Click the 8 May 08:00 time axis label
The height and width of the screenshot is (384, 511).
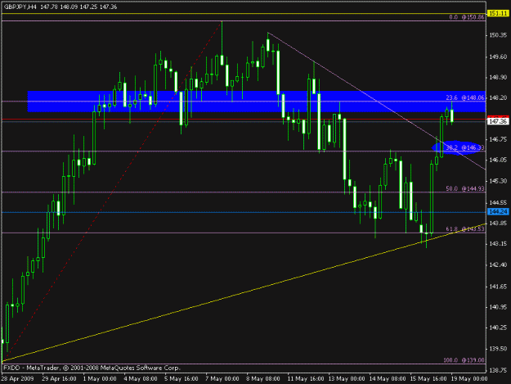pyautogui.click(x=263, y=379)
